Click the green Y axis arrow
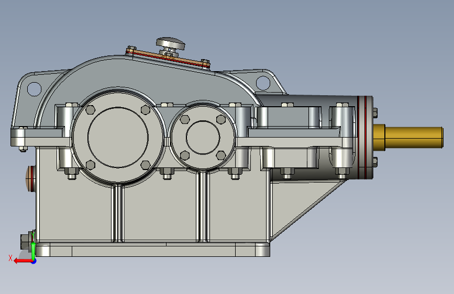 pyautogui.click(x=34, y=251)
